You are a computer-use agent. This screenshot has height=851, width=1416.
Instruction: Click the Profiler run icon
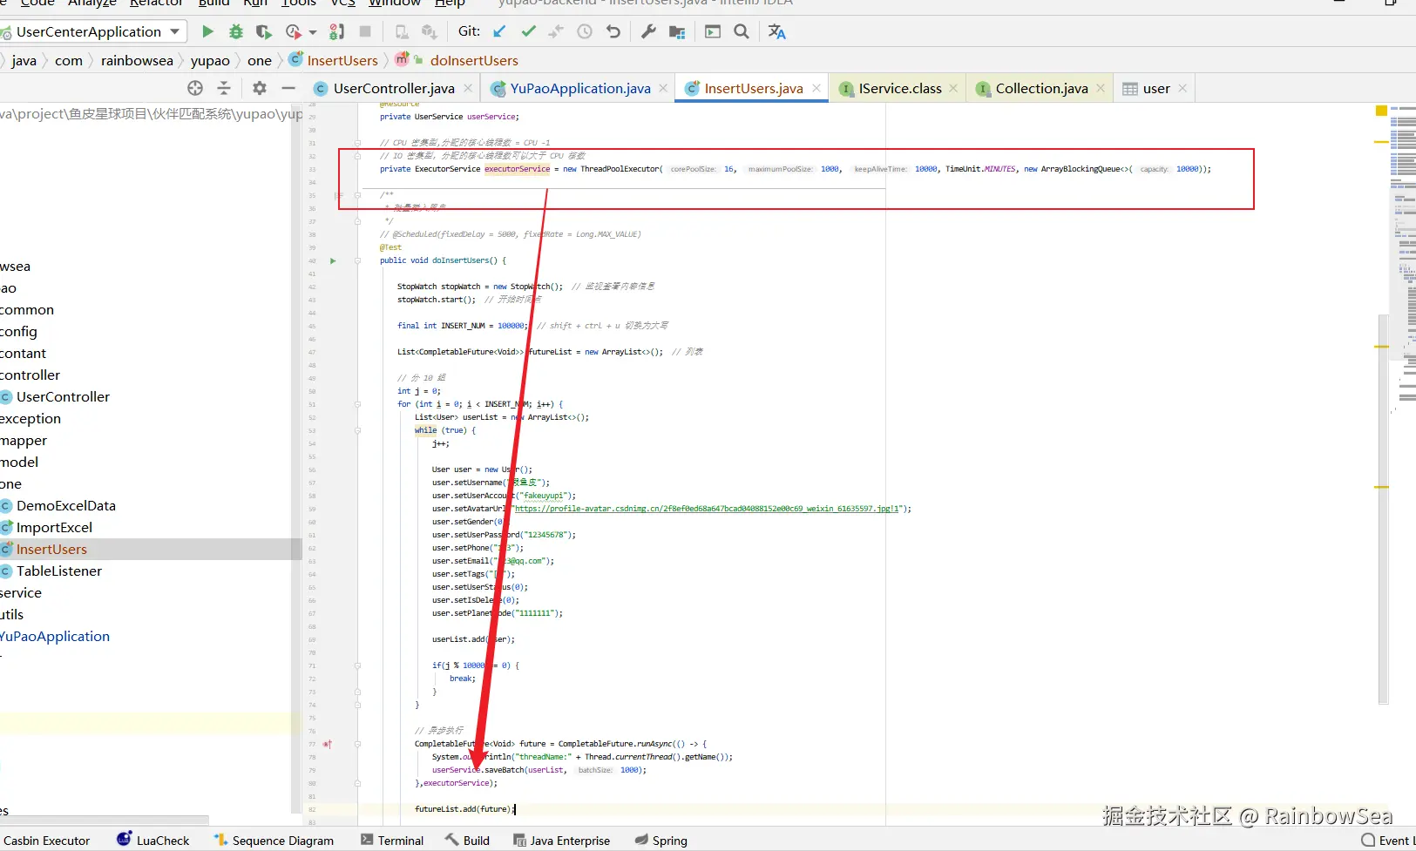click(x=293, y=31)
